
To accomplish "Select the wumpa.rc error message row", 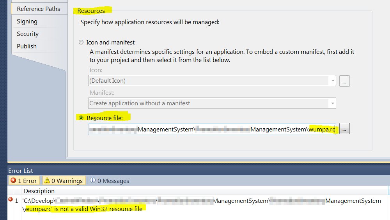I will [x=195, y=205].
